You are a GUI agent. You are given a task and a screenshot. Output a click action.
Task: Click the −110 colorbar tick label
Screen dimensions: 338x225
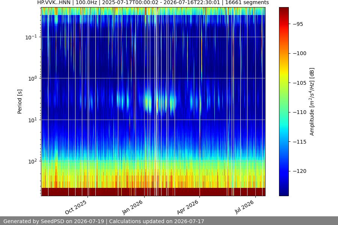[x=299, y=112]
